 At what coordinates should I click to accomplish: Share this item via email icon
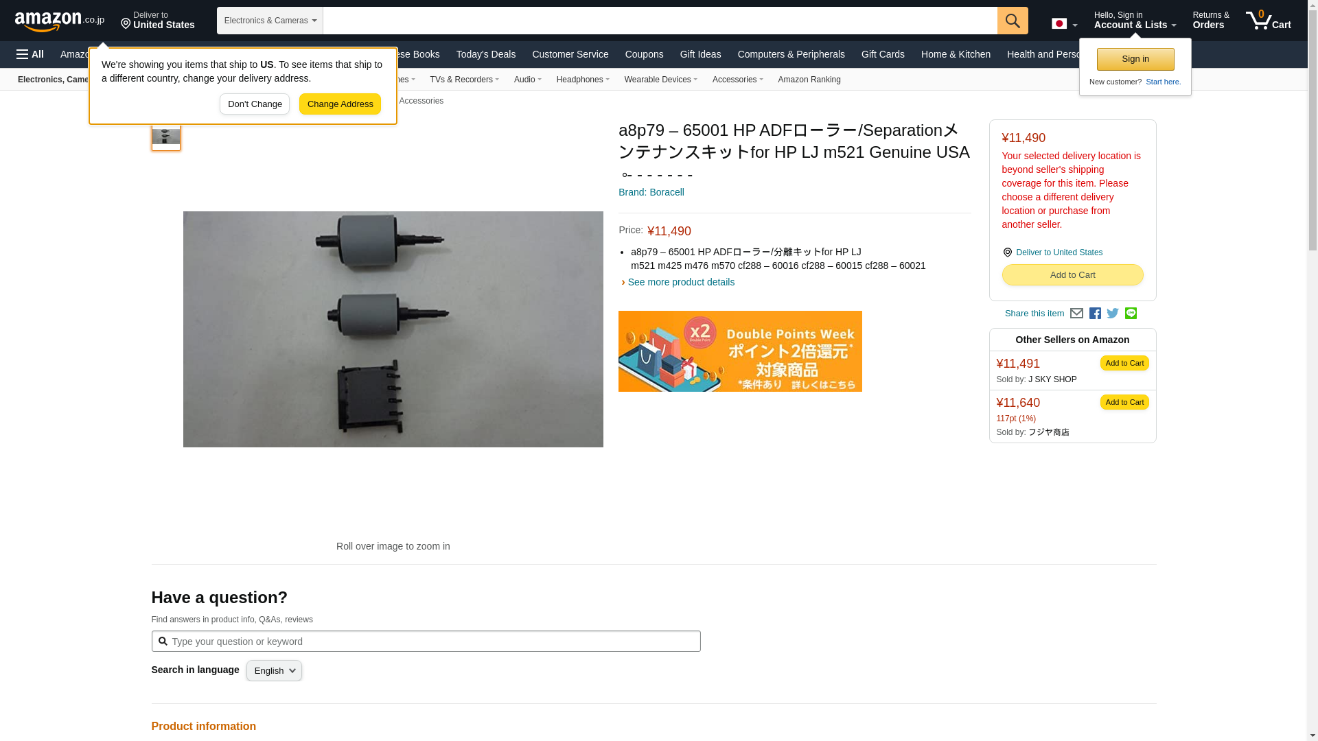[x=1076, y=314]
